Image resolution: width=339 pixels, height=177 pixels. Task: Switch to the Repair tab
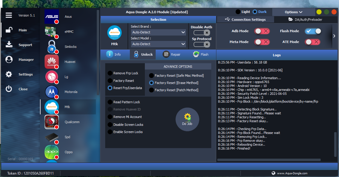[x=171, y=54]
